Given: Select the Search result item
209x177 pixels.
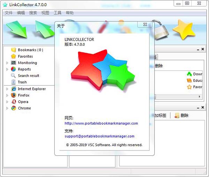Looking at the screenshot, I should point(28,76).
